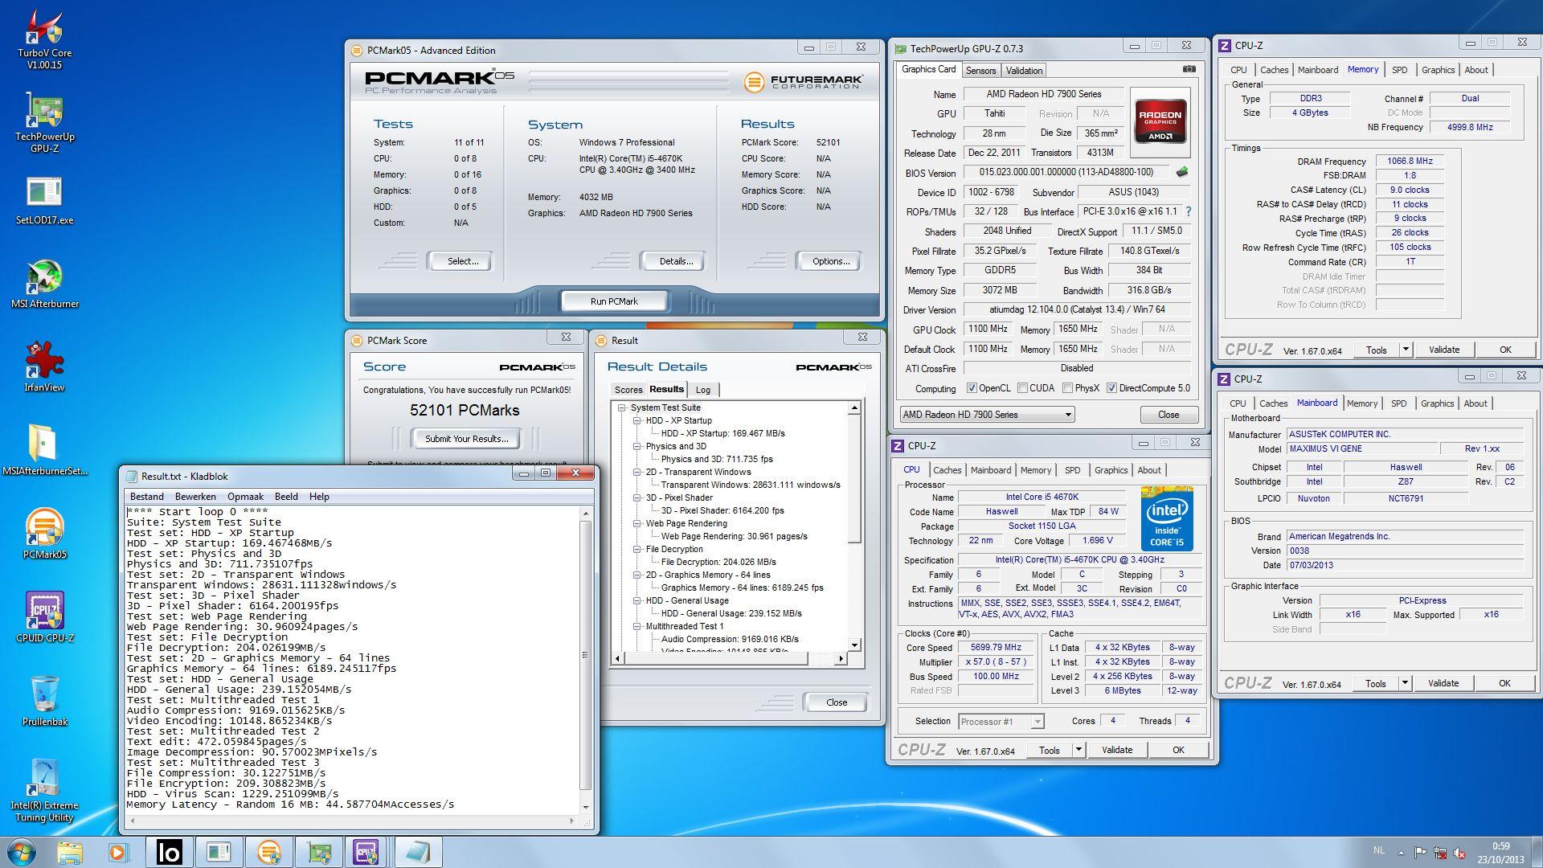Click Run PCMark button

click(x=614, y=301)
